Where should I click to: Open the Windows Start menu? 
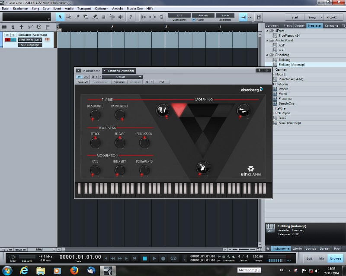coord(7,270)
